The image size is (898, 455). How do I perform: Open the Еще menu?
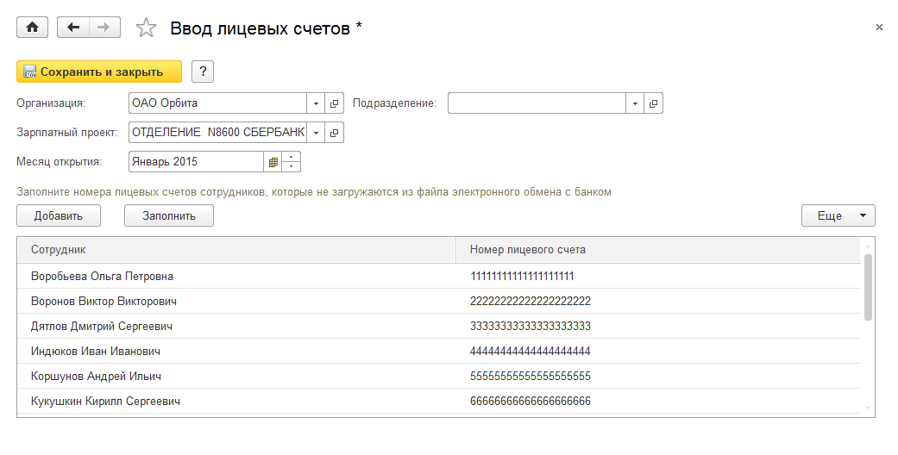[x=838, y=215]
